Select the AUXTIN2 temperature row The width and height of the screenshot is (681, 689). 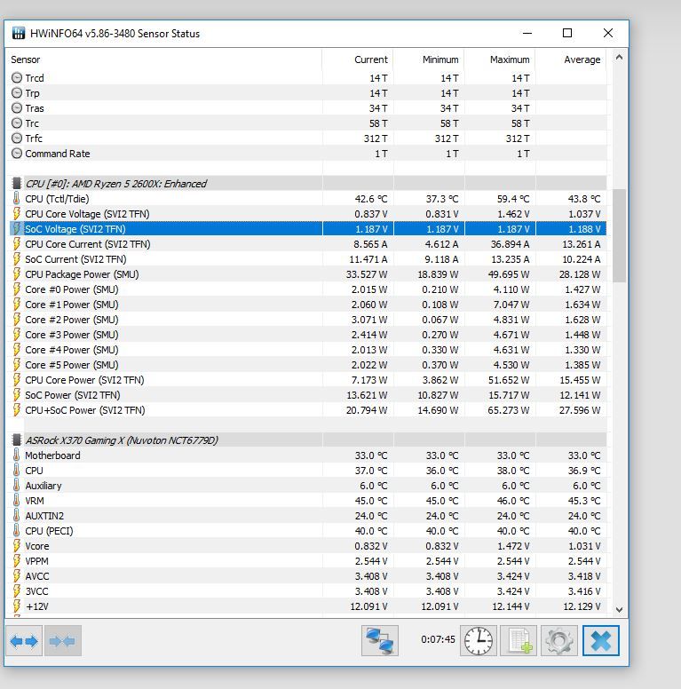[308, 516]
